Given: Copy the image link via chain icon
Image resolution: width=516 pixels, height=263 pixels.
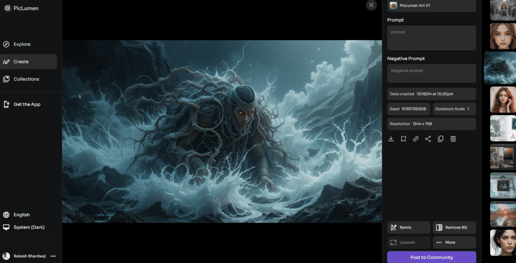Looking at the screenshot, I should (x=416, y=139).
